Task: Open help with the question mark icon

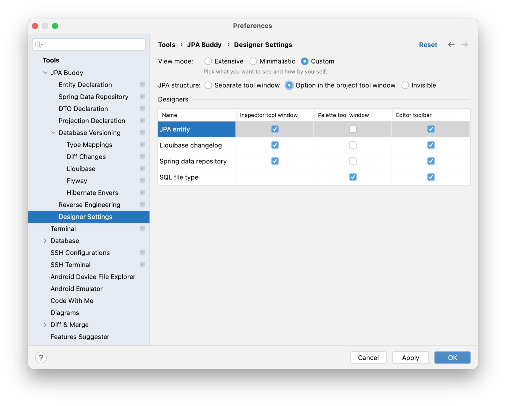Action: point(41,357)
